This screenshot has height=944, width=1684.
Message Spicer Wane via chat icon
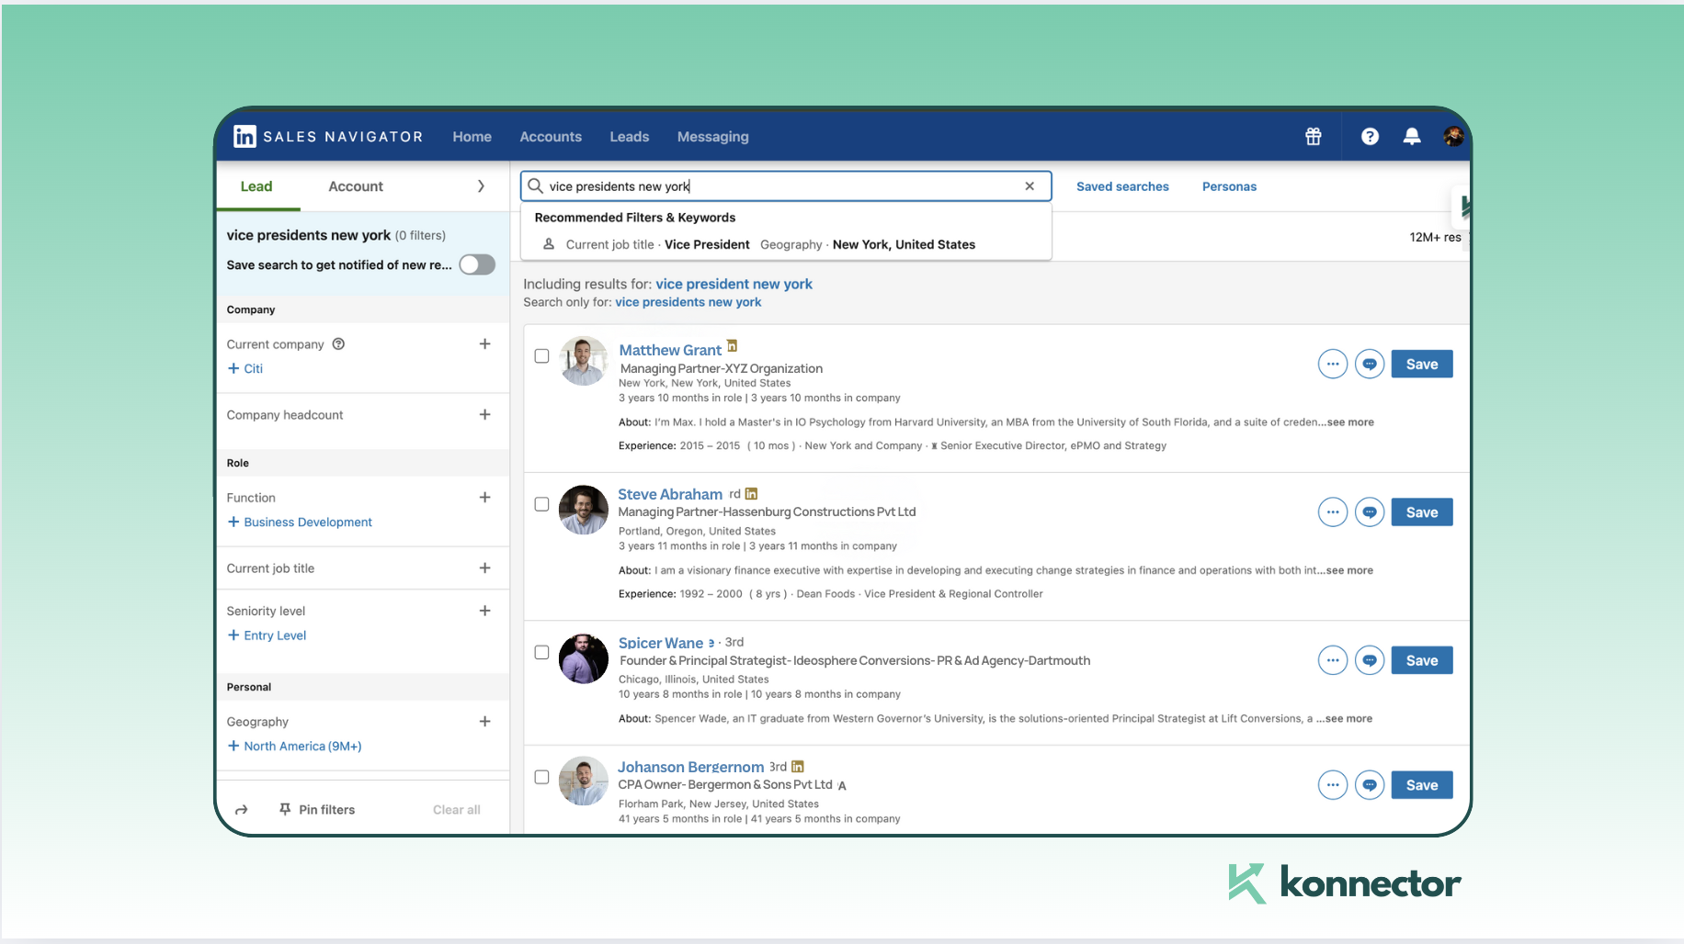1370,660
